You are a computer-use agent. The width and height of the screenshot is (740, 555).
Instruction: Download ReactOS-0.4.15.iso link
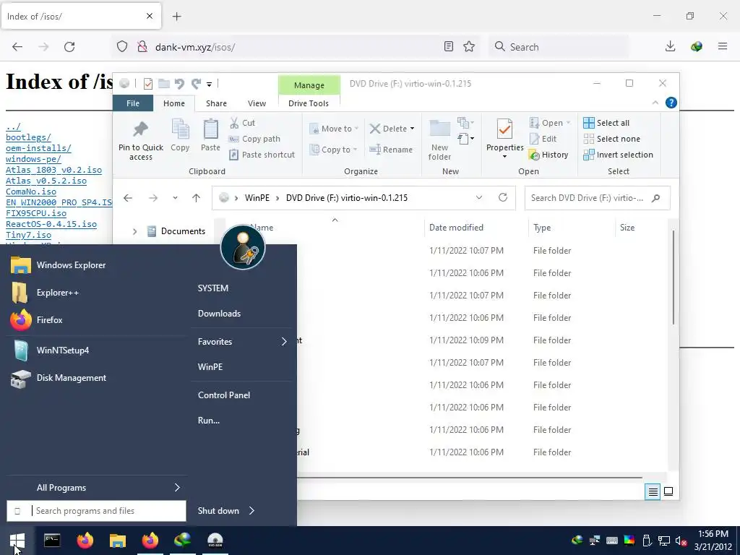click(51, 224)
